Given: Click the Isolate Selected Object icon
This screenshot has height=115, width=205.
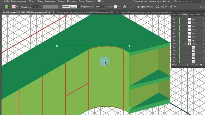Looking at the screenshot, I should click(158, 7).
